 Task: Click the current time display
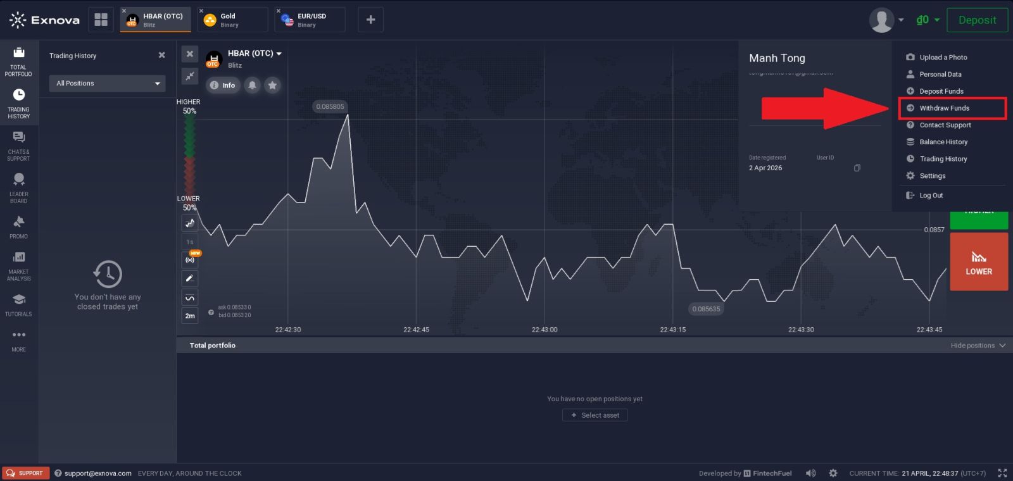point(917,473)
